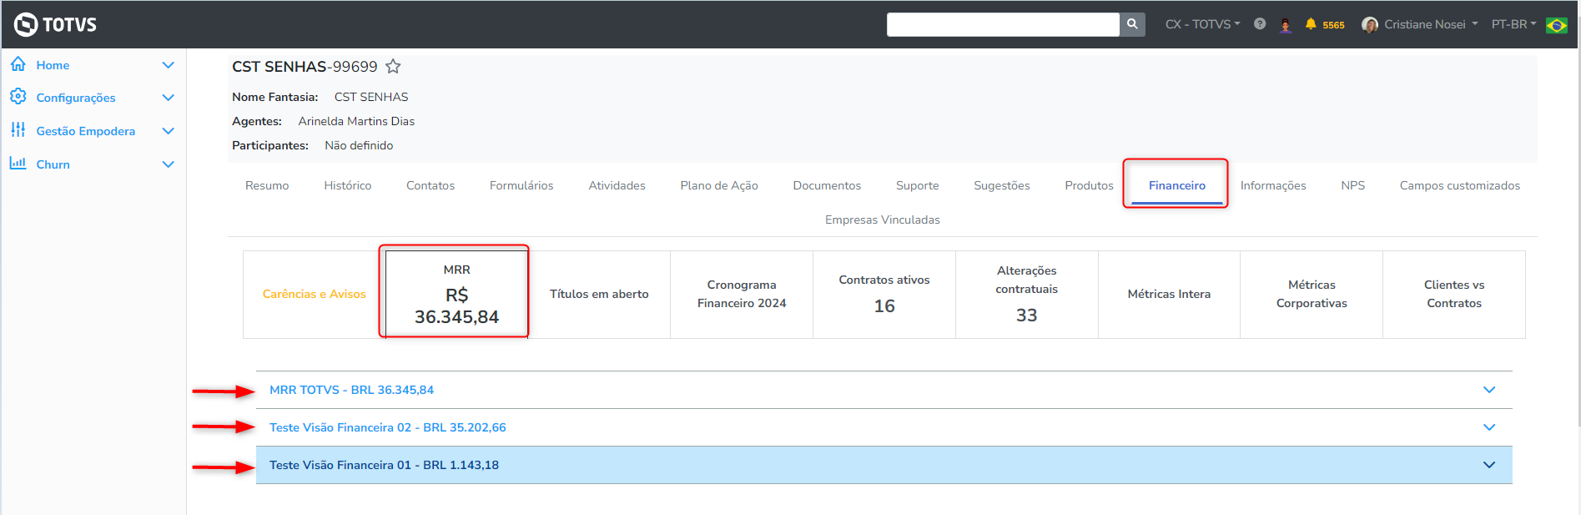Click the Configurações gear icon
Screen dimensions: 1581x515
point(18,97)
